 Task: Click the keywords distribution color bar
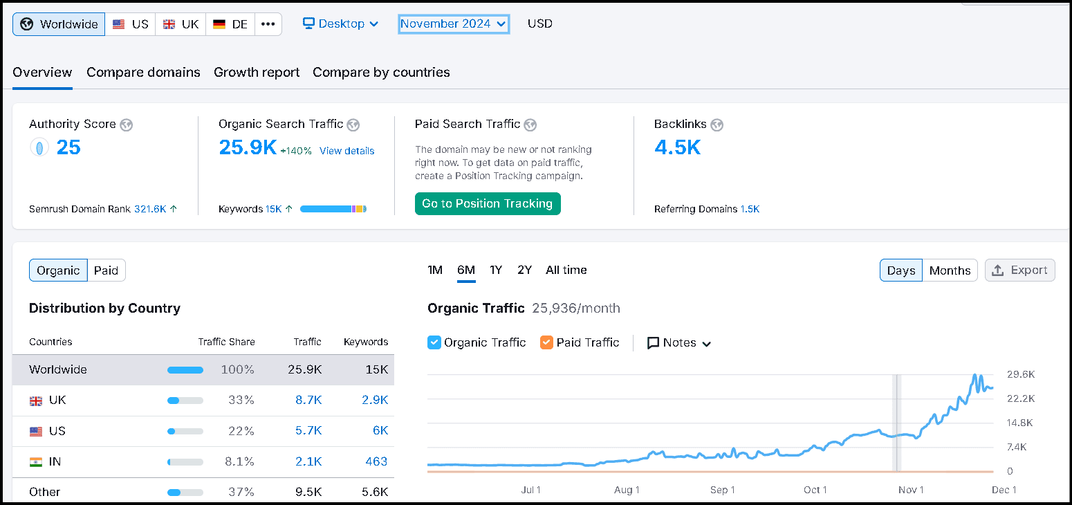pyautogui.click(x=333, y=209)
